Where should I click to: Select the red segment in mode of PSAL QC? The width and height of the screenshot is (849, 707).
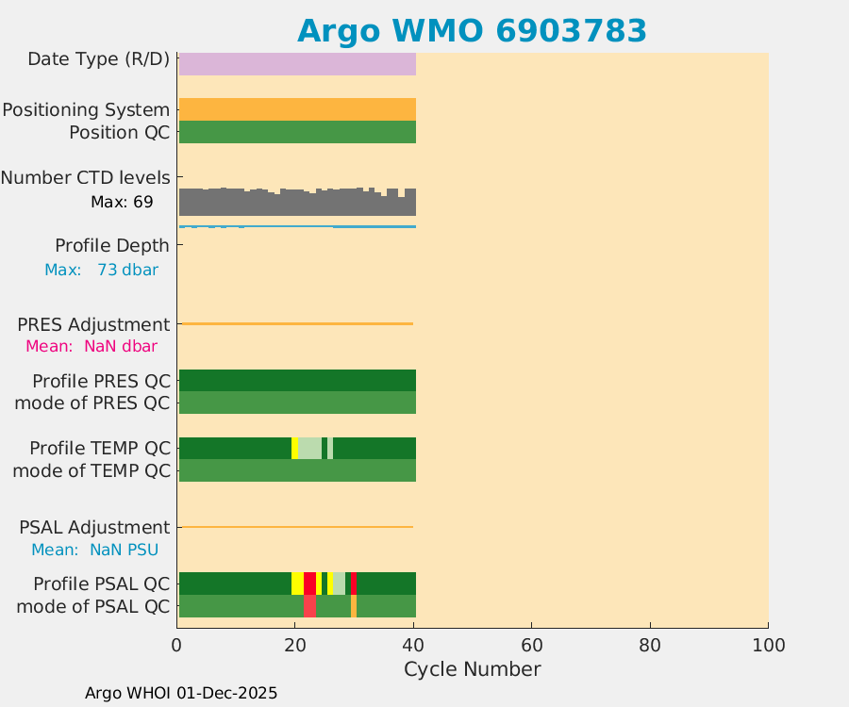[309, 606]
